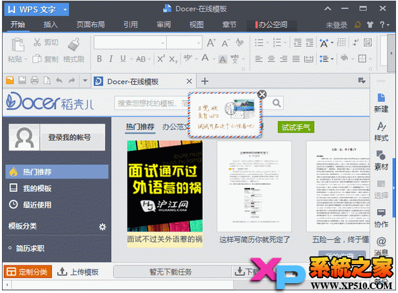
Task: Click the shirt skin icon in title bar
Action: 370,24
